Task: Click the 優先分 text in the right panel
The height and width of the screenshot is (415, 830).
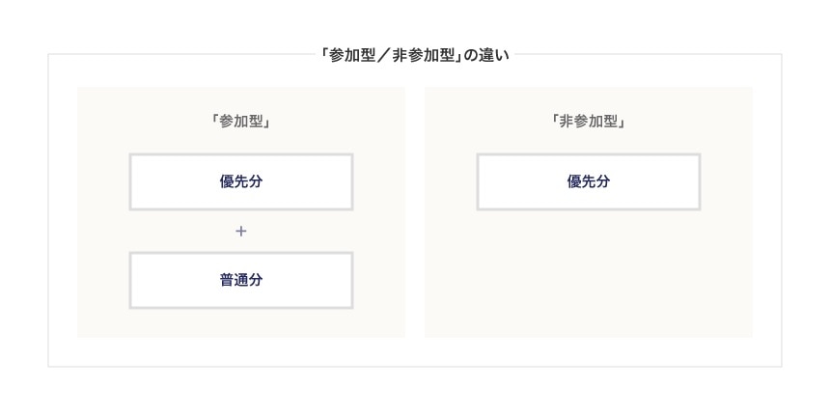Action: click(588, 181)
